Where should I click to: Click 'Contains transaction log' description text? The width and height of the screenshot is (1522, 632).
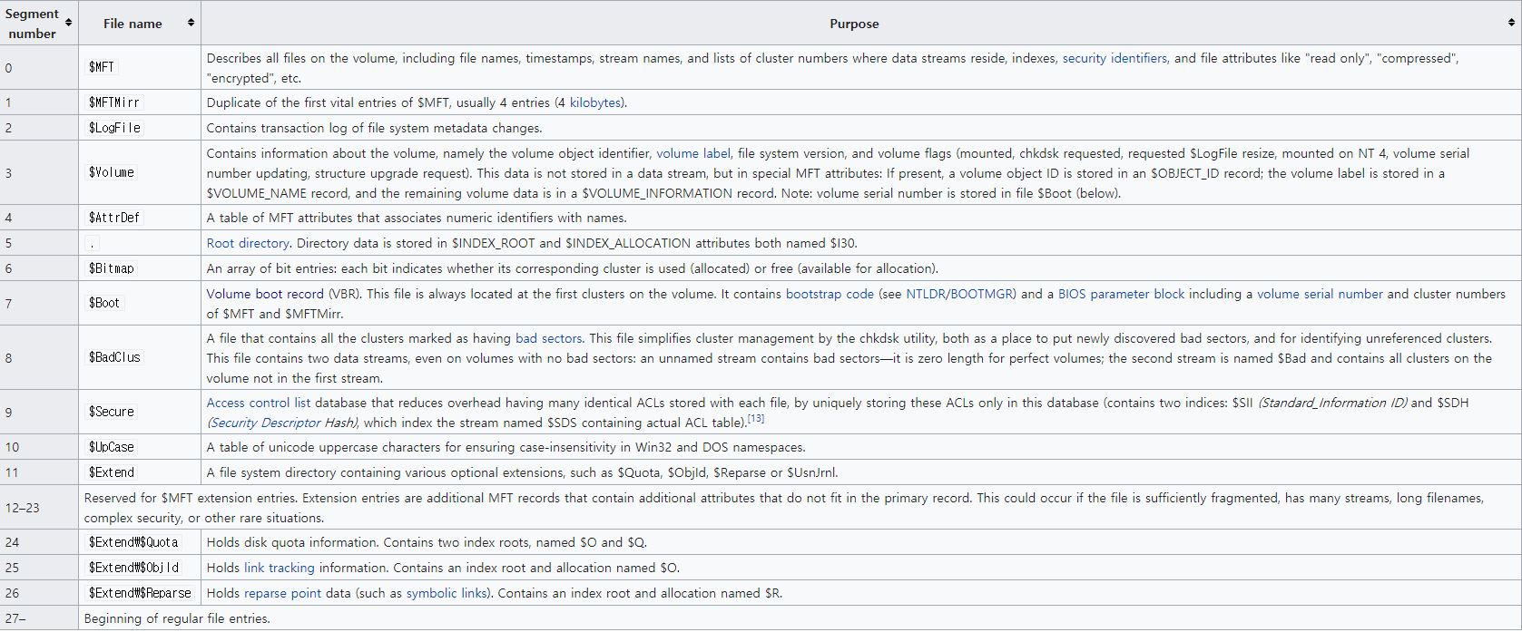(374, 128)
